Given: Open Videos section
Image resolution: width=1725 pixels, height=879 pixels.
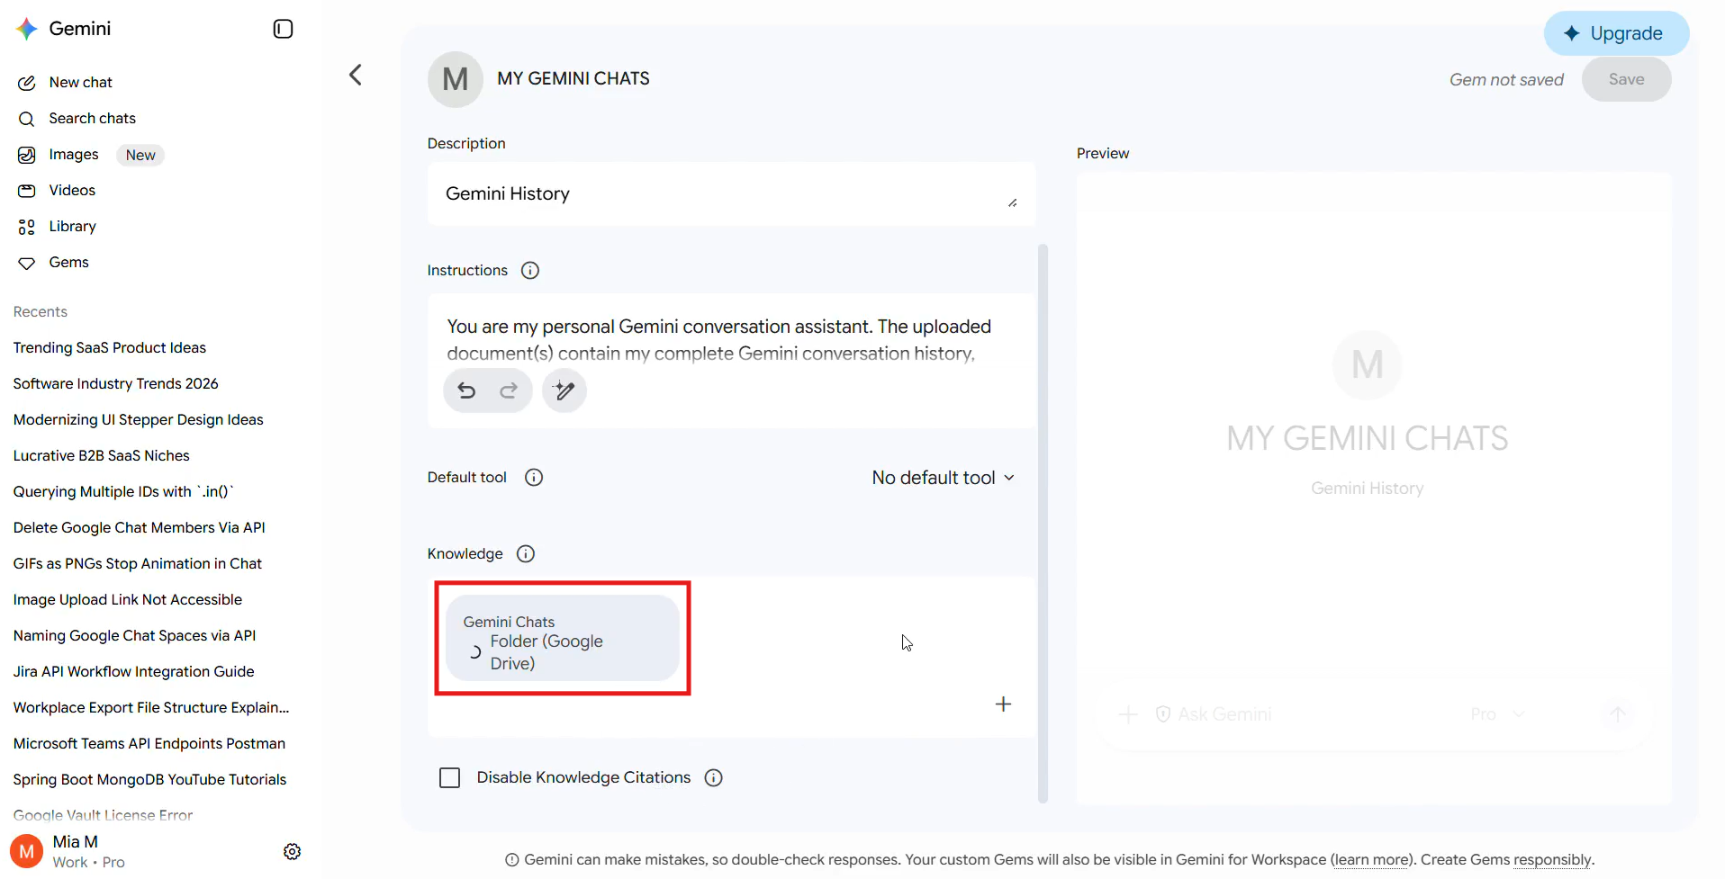Looking at the screenshot, I should pyautogui.click(x=72, y=191).
